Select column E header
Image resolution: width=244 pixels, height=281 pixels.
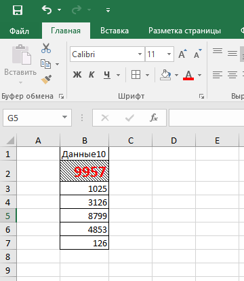[217, 140]
